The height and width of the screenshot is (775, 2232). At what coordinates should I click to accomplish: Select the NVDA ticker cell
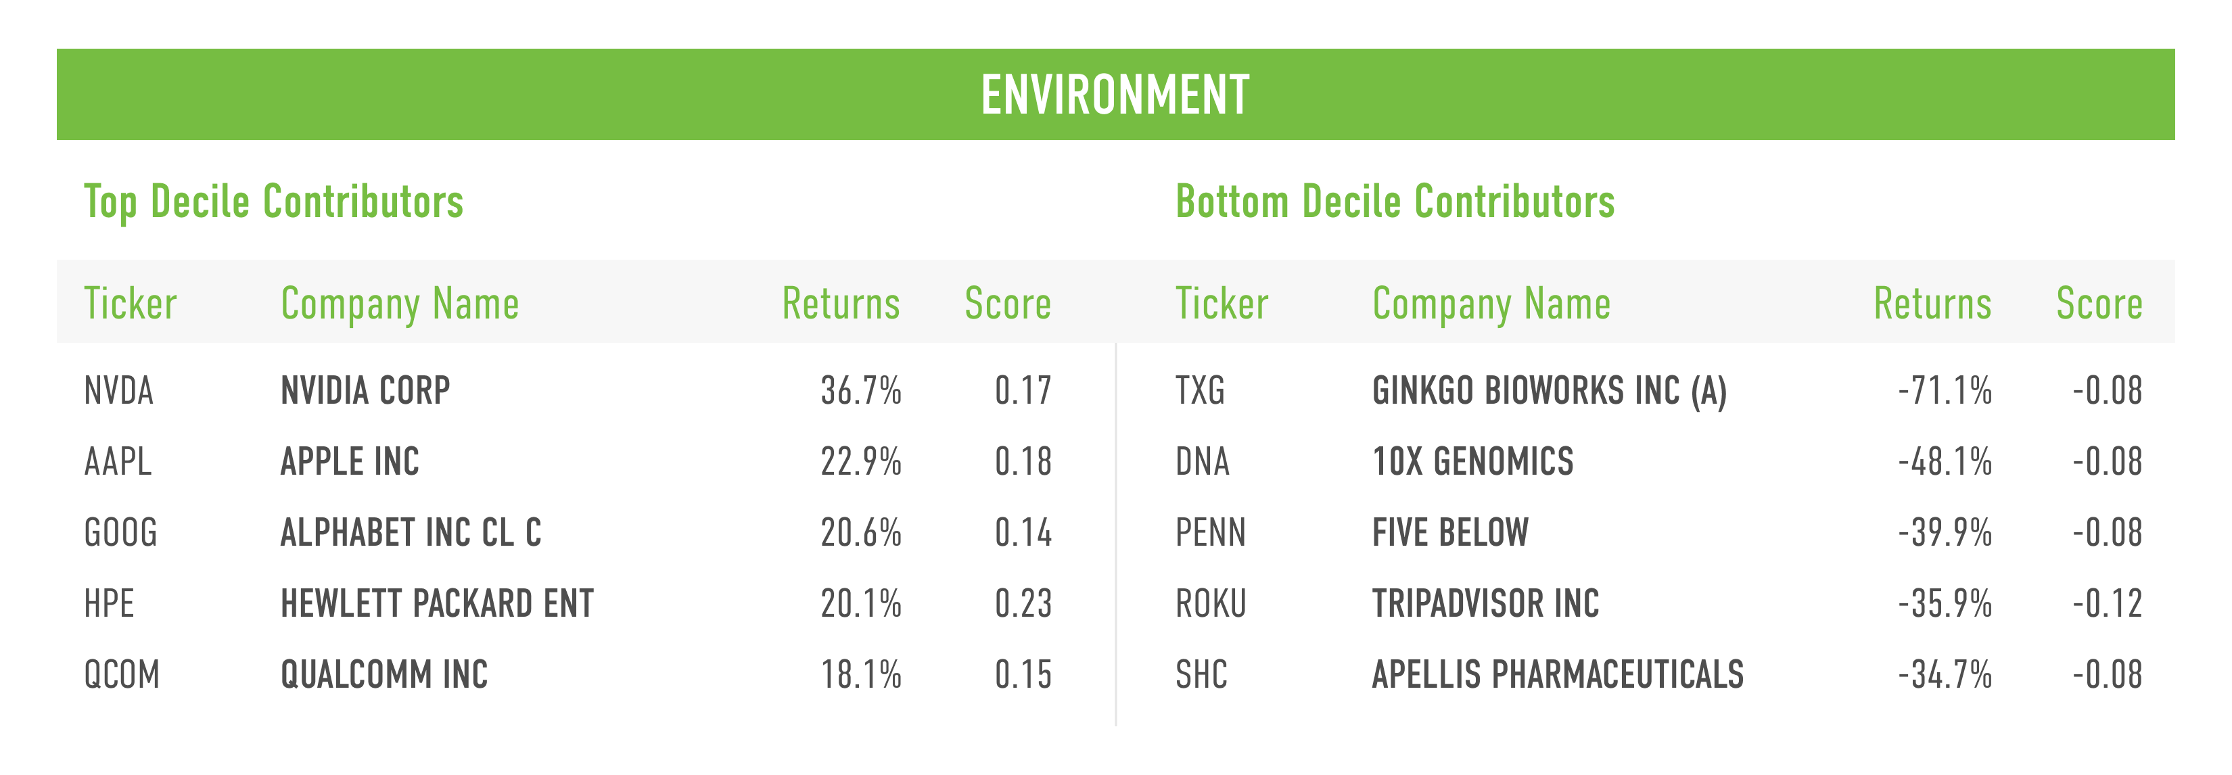click(119, 390)
